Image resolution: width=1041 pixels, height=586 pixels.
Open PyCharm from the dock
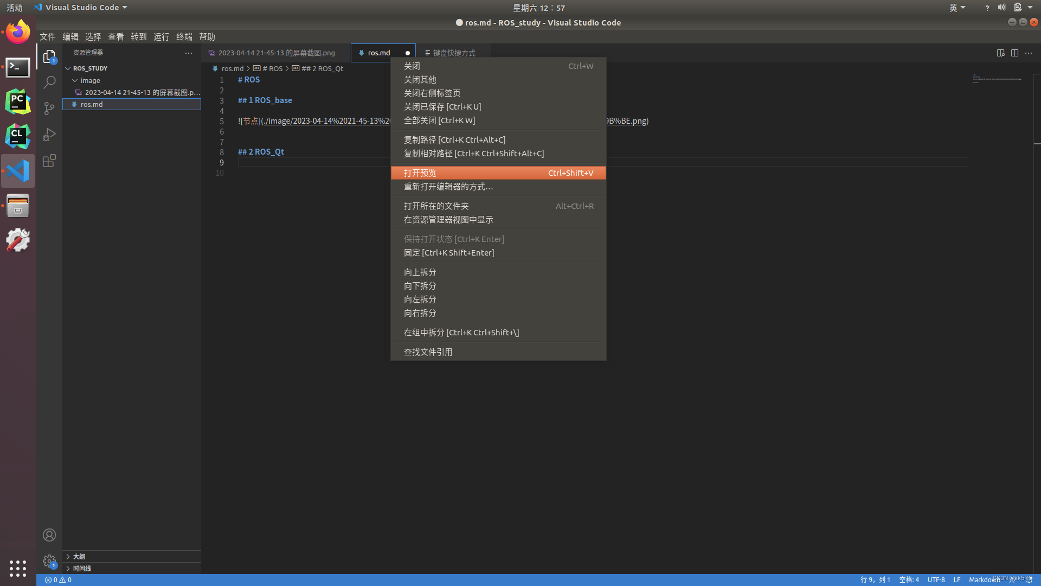[17, 101]
